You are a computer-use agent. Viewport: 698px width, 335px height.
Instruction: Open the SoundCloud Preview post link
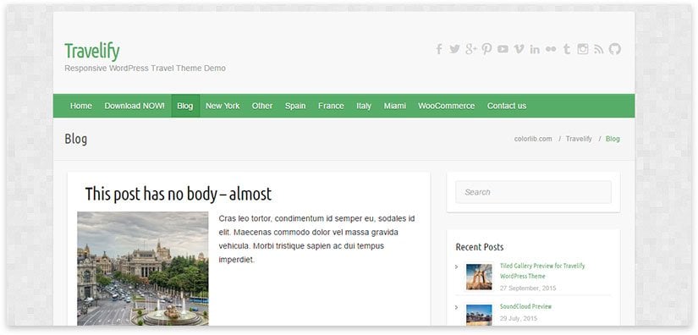pyautogui.click(x=525, y=306)
